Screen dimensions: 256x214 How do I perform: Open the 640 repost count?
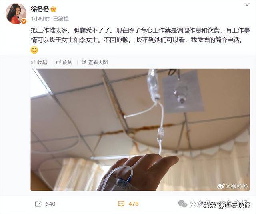click(x=50, y=204)
